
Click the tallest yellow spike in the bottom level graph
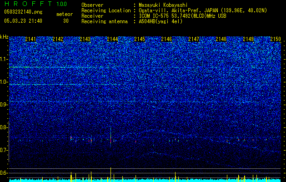[x=110, y=175]
